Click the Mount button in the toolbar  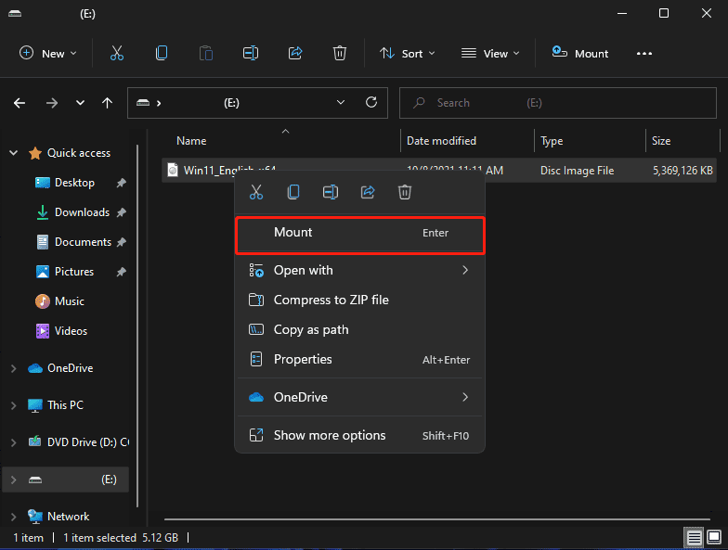coord(580,53)
